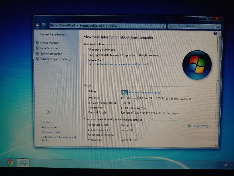The image size is (234, 176).
Task: Minimize the System window
Action: (x=202, y=19)
